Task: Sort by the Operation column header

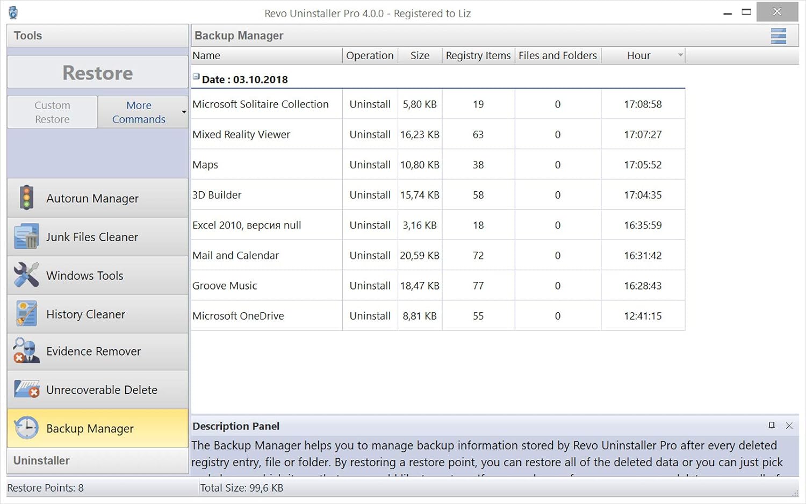Action: (370, 55)
